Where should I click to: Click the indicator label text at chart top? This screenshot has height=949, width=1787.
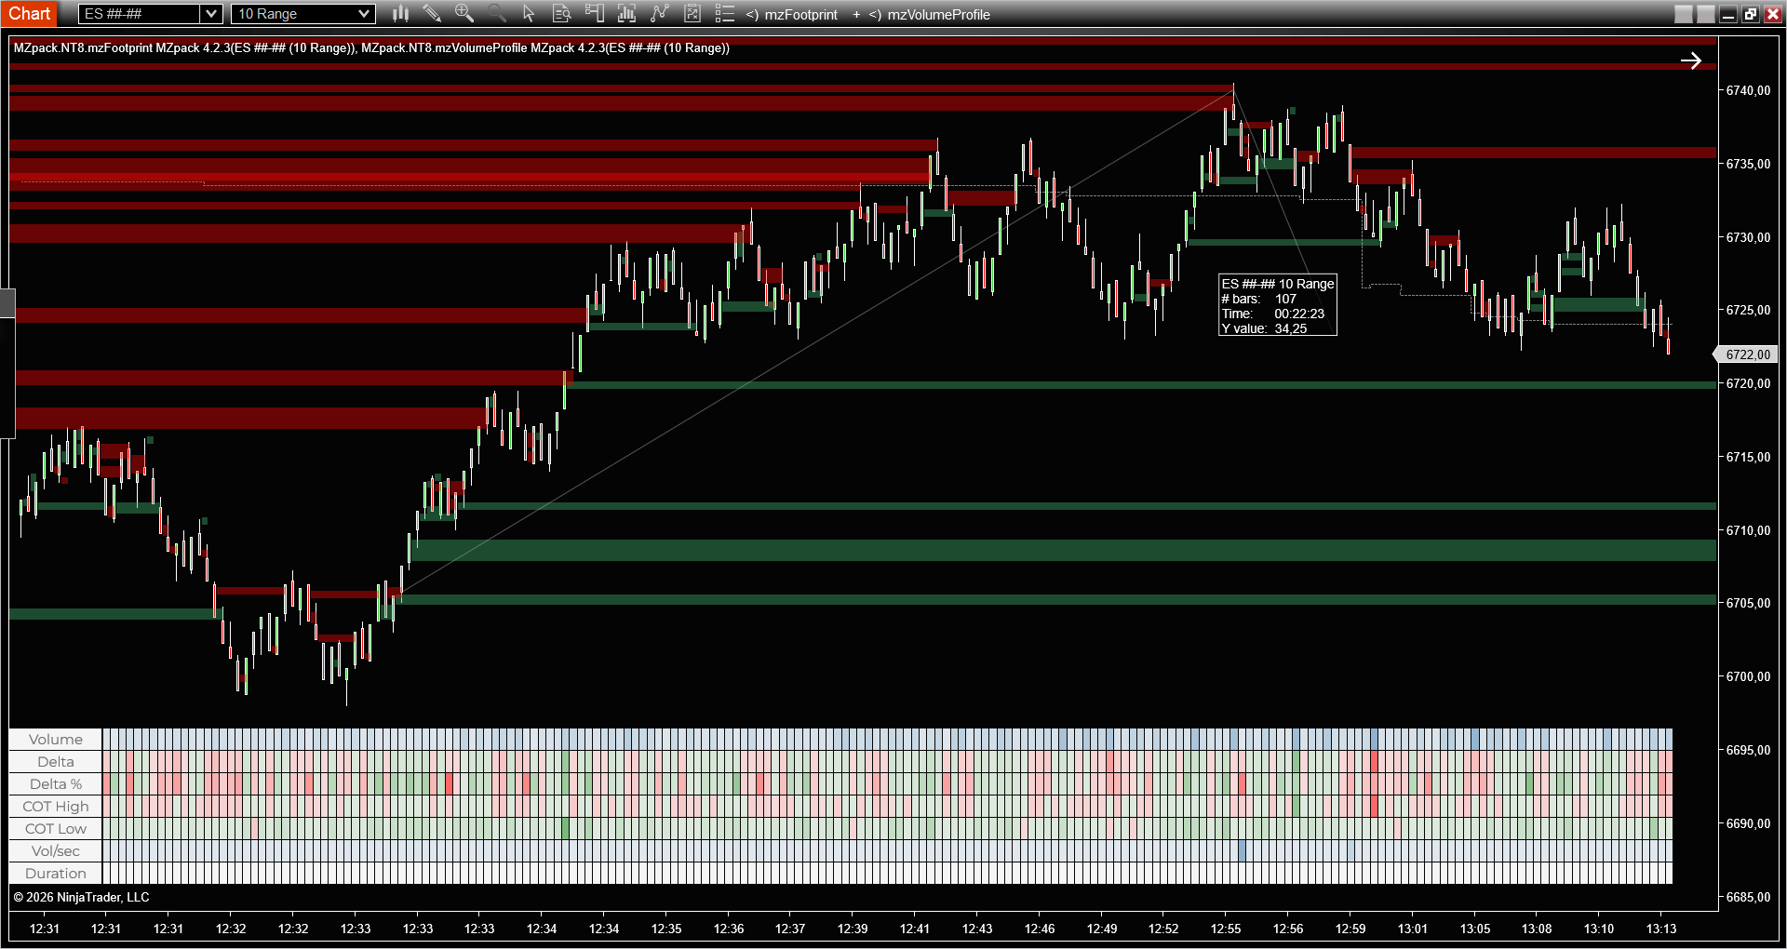371,47
